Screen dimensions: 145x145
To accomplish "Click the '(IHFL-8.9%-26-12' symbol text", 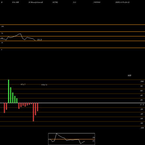I will click(122, 2).
